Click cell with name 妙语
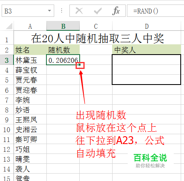Image resolution: width=184 pixels, height=181 pixels. point(30,110)
